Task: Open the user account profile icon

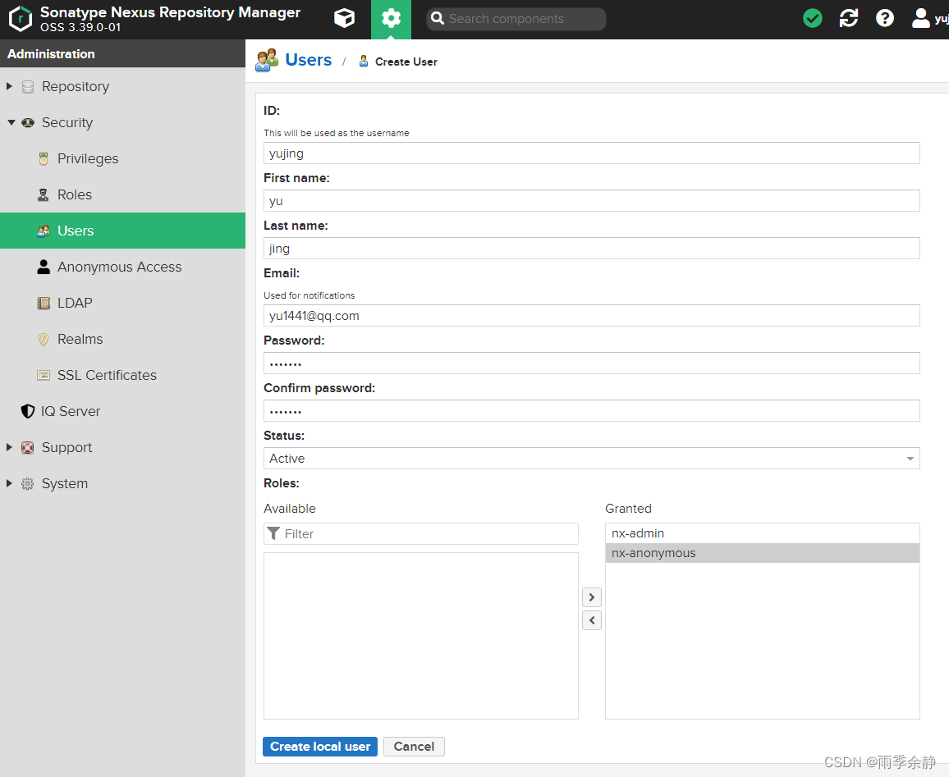Action: (x=920, y=19)
